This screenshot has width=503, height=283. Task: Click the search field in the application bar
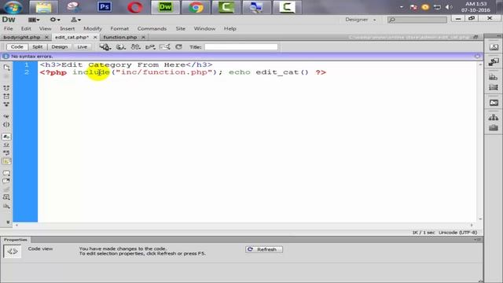pyautogui.click(x=417, y=20)
